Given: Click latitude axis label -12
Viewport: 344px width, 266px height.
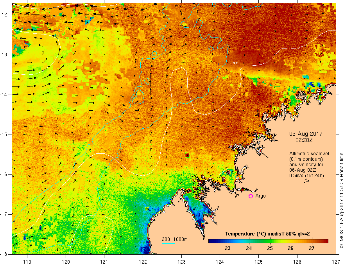Looking at the screenshot, I should (x=4, y=15).
